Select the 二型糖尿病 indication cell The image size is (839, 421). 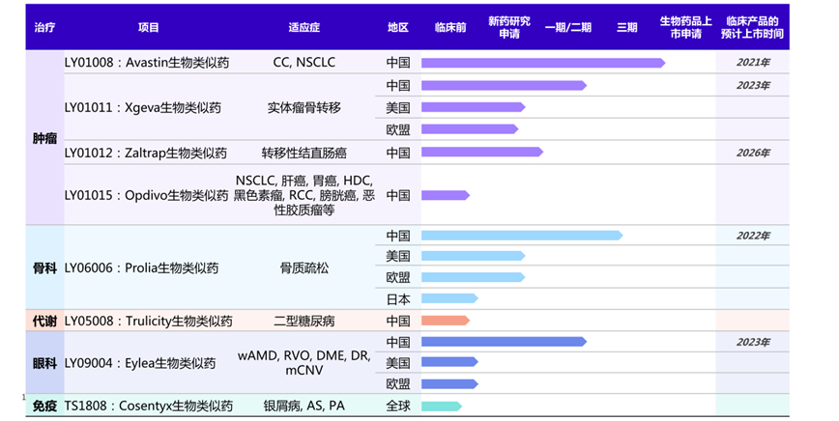304,322
